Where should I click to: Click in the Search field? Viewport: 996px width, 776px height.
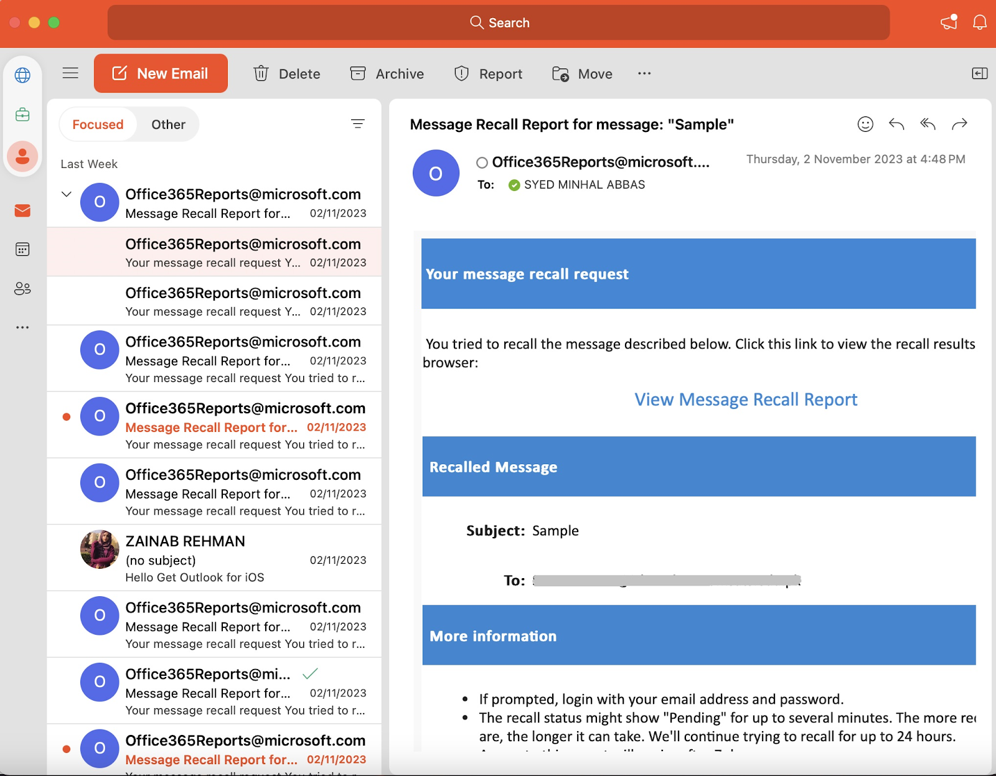click(499, 22)
